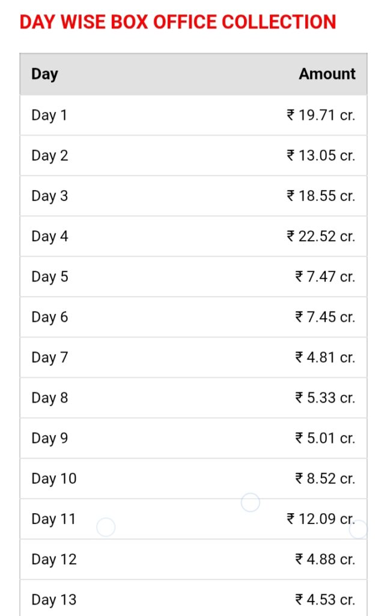The width and height of the screenshot is (387, 616).
Task: Click the Day 1 row label
Action: click(49, 115)
